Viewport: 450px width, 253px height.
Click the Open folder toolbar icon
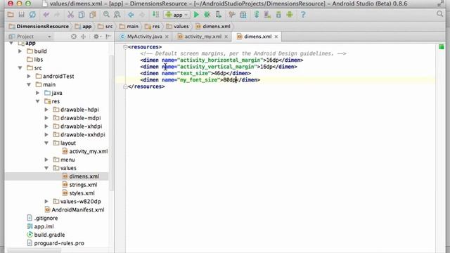pyautogui.click(x=11, y=15)
